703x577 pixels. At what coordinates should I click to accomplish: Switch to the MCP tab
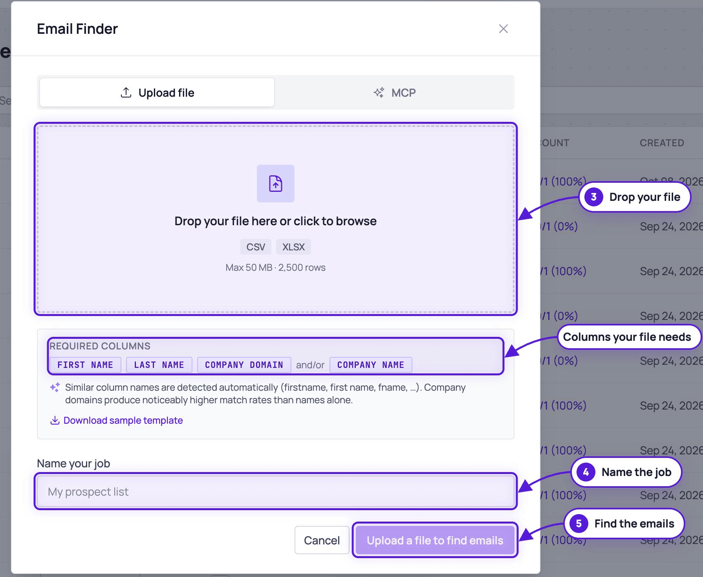[x=394, y=92]
